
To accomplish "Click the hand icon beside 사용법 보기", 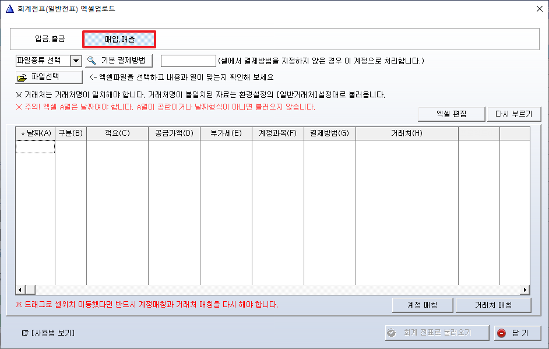I will coord(25,333).
